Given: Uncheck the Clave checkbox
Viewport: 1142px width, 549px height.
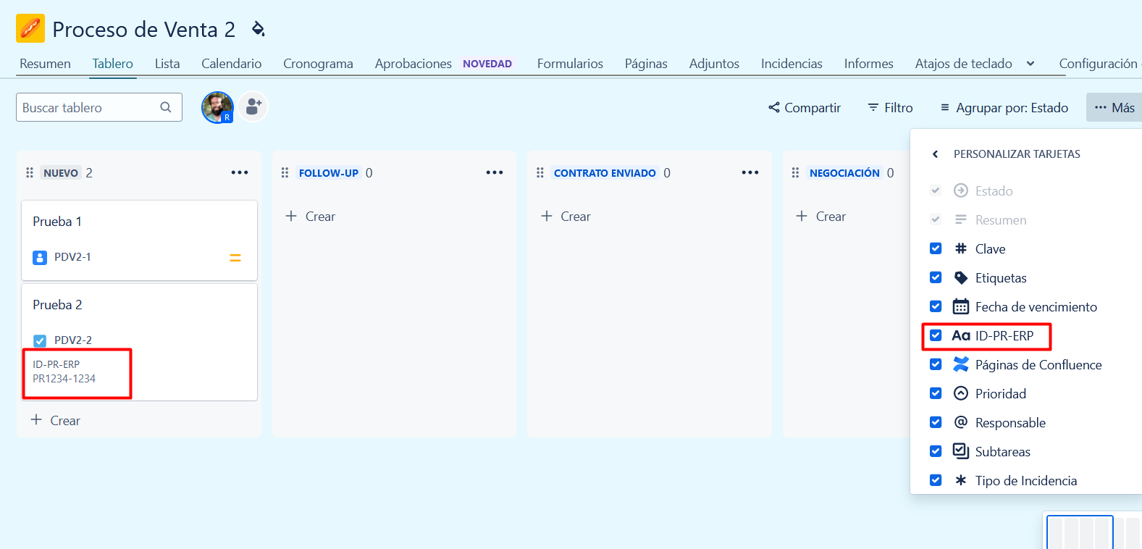Looking at the screenshot, I should pos(936,248).
